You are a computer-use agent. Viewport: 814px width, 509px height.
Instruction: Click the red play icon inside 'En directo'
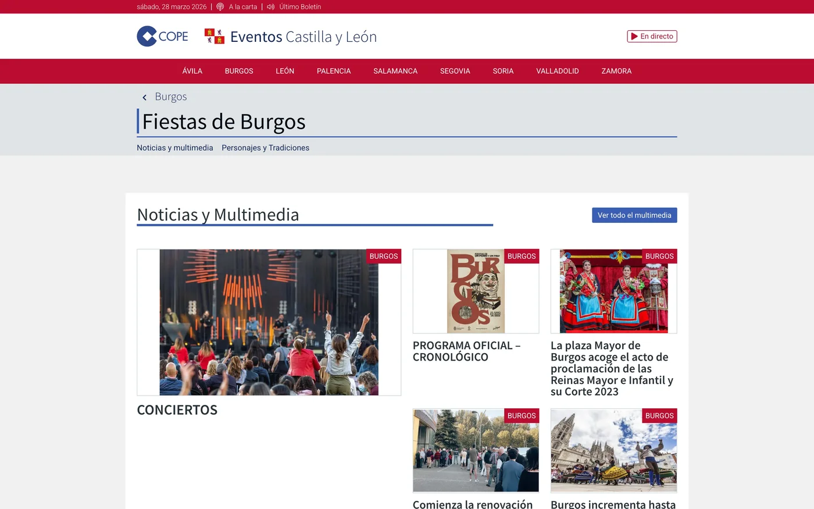(x=633, y=35)
